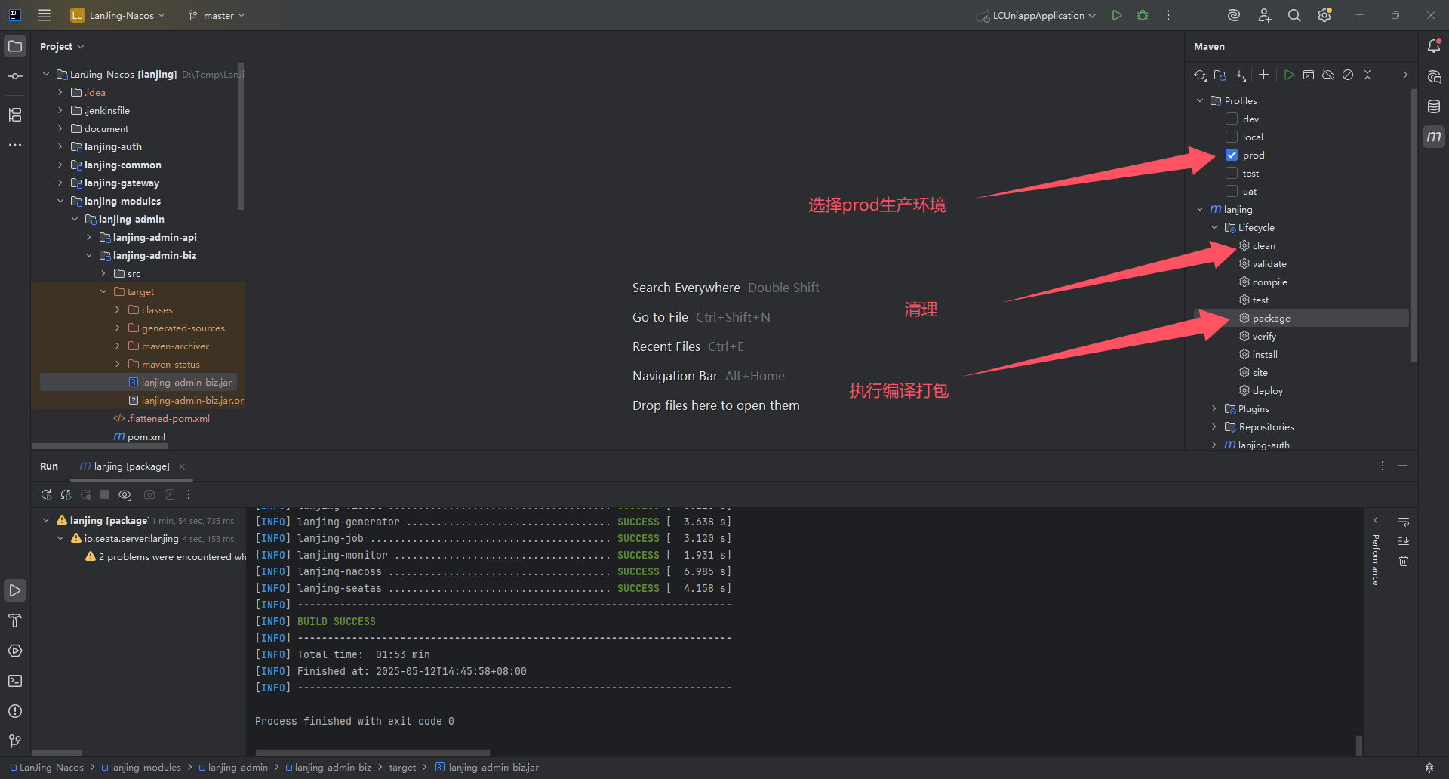Open the Structure tool window

pyautogui.click(x=15, y=115)
